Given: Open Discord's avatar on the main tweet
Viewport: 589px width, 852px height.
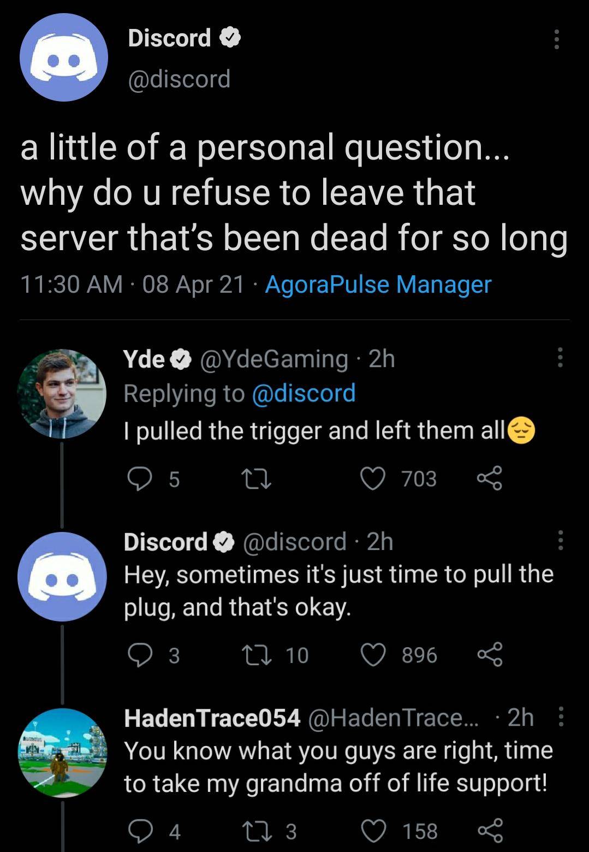Looking at the screenshot, I should [63, 58].
